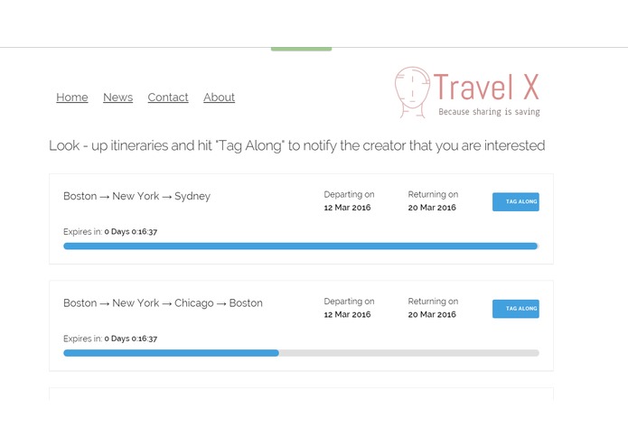Click the 'Because sharing is saving' tagline
Image resolution: width=628 pixels, height=446 pixels.
point(489,112)
